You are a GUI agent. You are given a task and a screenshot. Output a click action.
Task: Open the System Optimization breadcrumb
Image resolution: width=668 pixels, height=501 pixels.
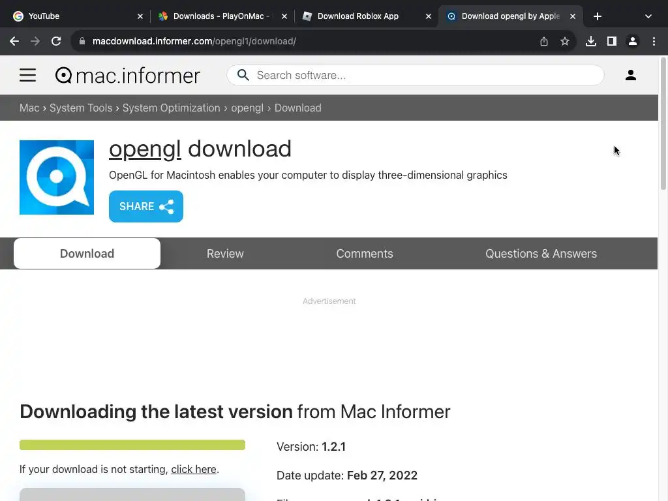pos(172,108)
